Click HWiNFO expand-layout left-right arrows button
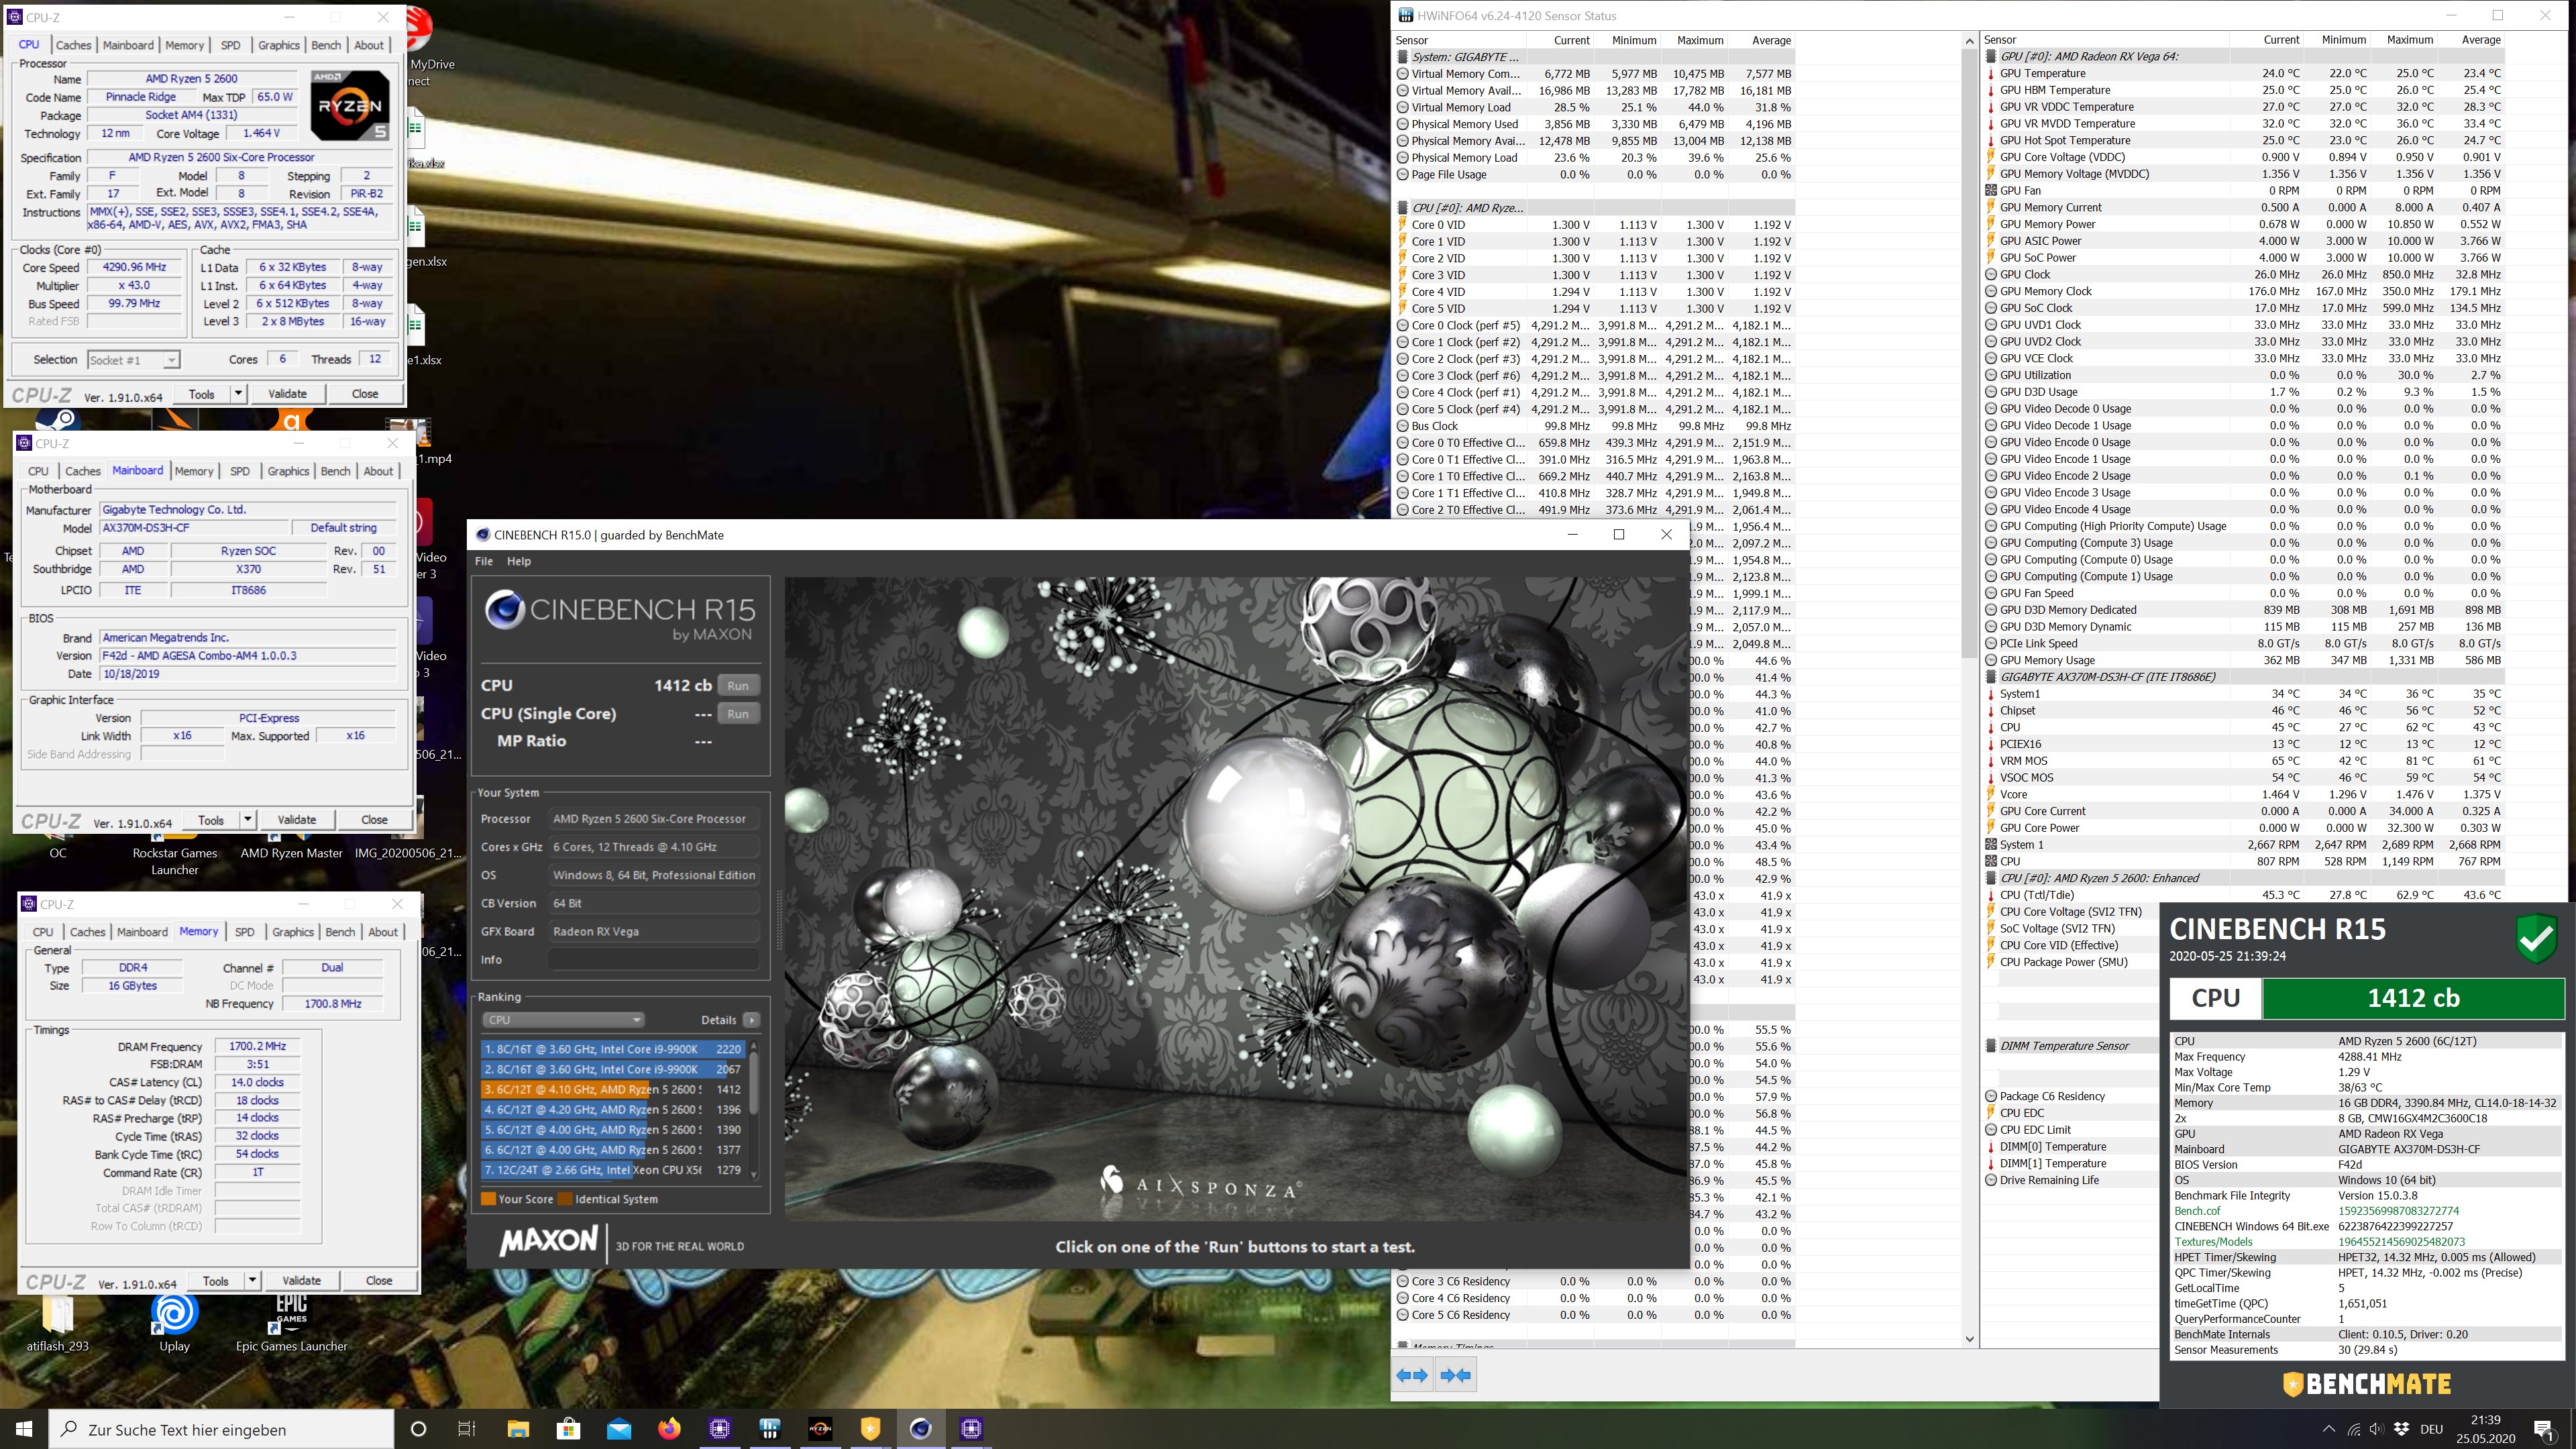Viewport: 2576px width, 1449px height. (1412, 1375)
